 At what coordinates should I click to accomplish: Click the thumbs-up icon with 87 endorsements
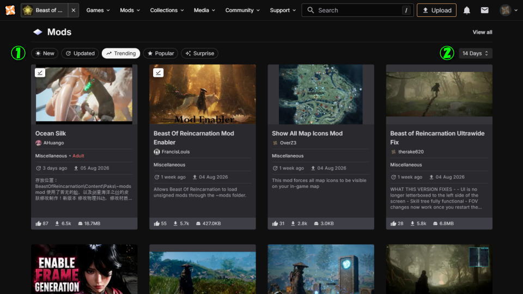tap(38, 223)
